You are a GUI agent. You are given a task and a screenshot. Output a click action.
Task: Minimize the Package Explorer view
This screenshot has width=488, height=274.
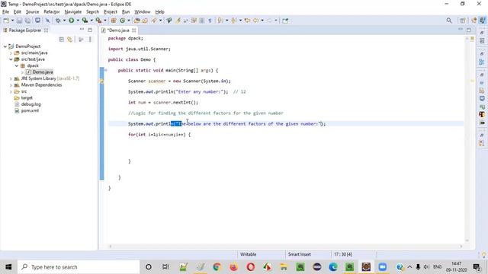coord(82,30)
